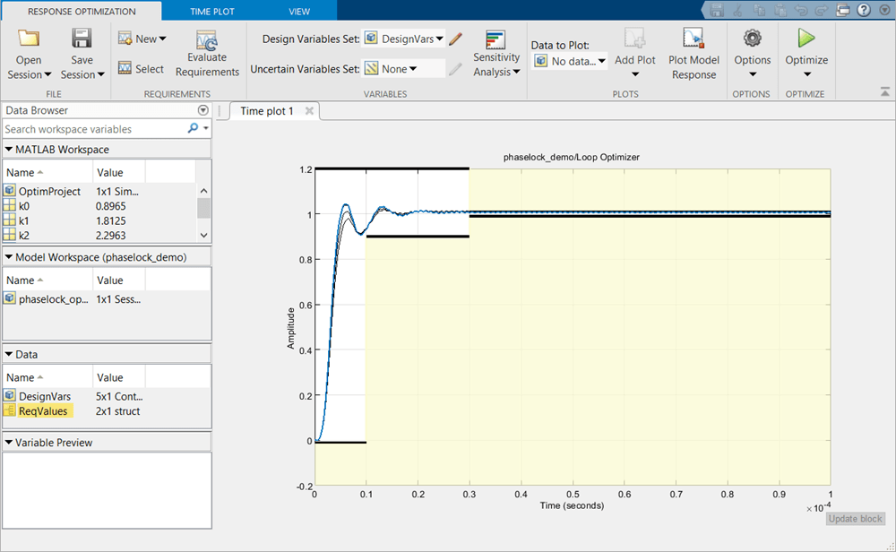Click the New requirement icon
The width and height of the screenshot is (896, 552).
[x=125, y=39]
